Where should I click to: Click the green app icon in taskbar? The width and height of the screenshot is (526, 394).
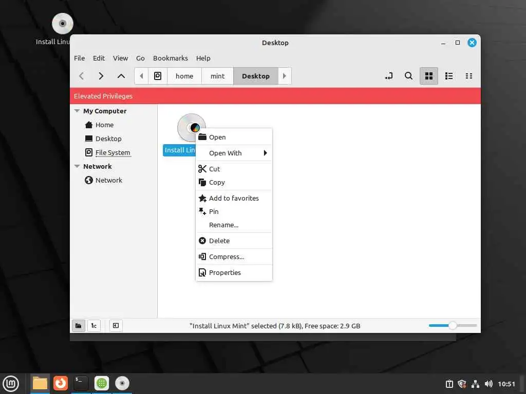pyautogui.click(x=102, y=383)
